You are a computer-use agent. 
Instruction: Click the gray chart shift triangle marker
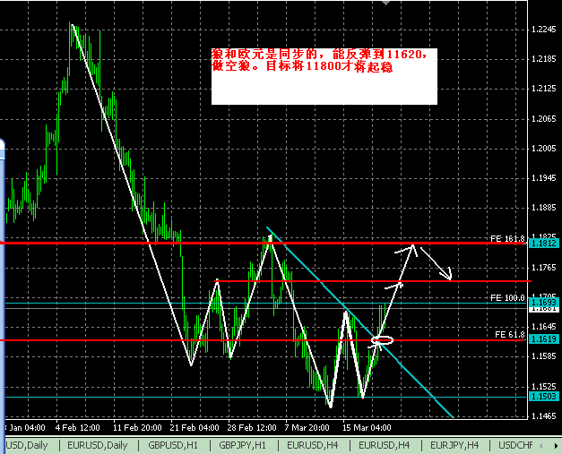tap(385, 3)
